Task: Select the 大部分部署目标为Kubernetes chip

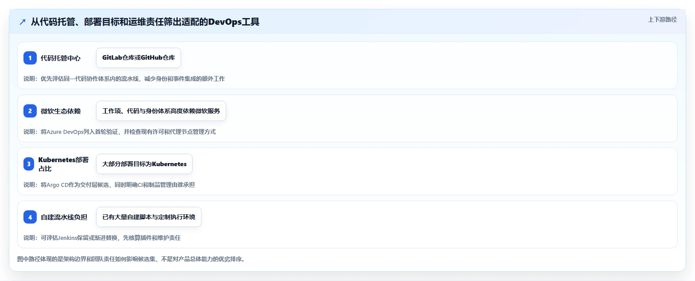Action: (144, 164)
